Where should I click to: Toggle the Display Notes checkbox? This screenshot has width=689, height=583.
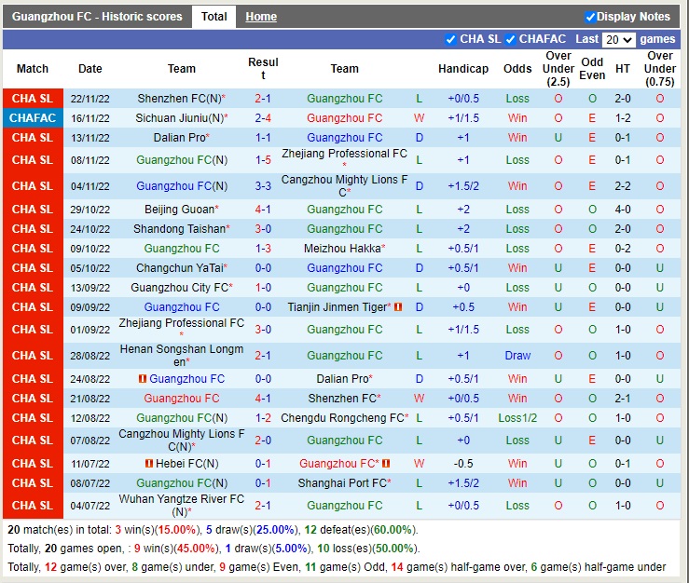pyautogui.click(x=589, y=17)
